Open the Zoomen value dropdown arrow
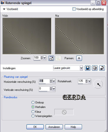The width and height of the screenshot is (108, 132). point(45,58)
